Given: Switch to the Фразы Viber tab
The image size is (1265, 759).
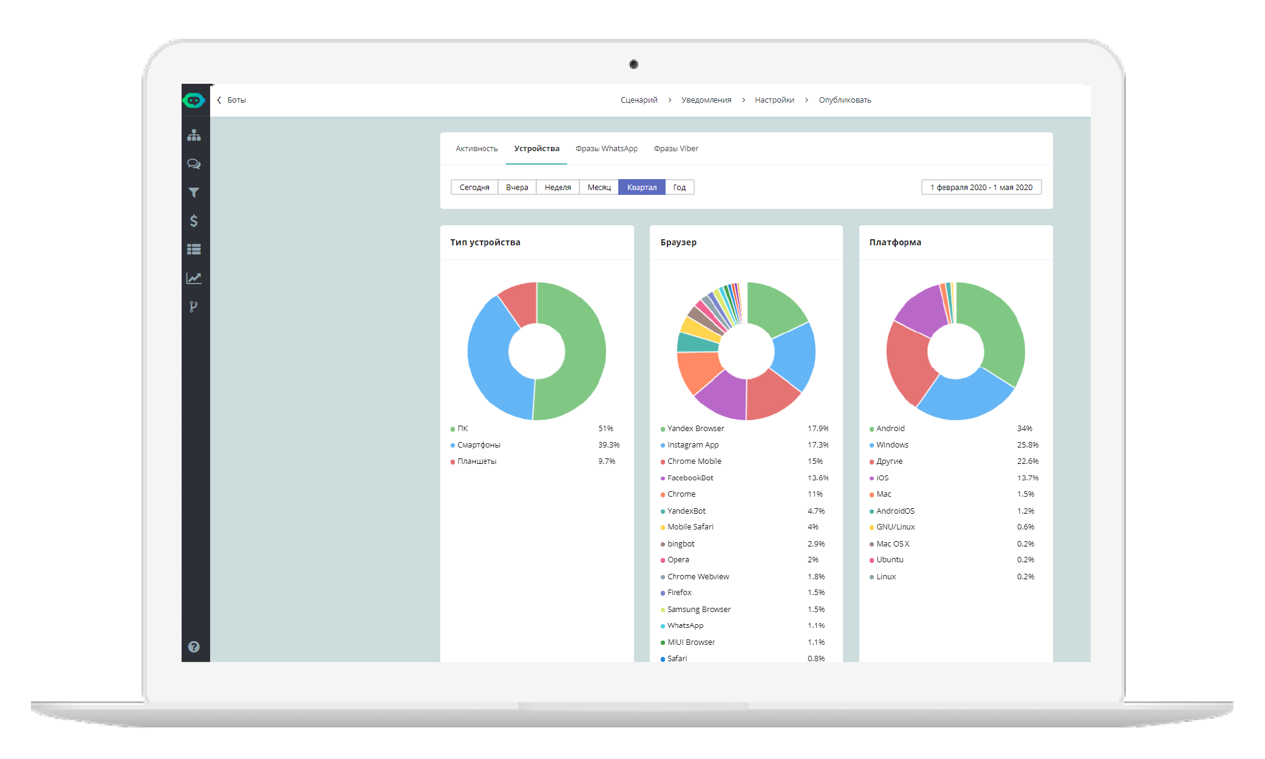Looking at the screenshot, I should [675, 148].
